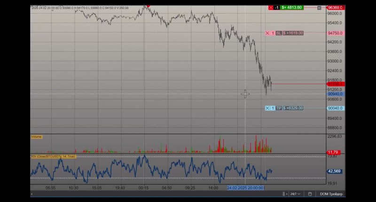The image size is (376, 202).
Task: Expand the 24/7 session dropdown
Action: 295,194
